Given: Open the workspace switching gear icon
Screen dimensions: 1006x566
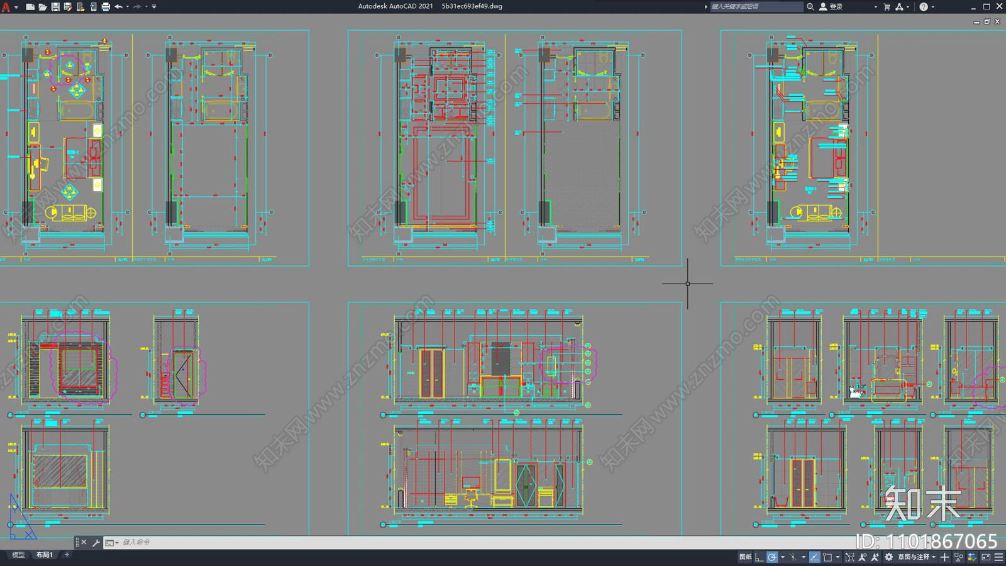Looking at the screenshot, I should 889,557.
